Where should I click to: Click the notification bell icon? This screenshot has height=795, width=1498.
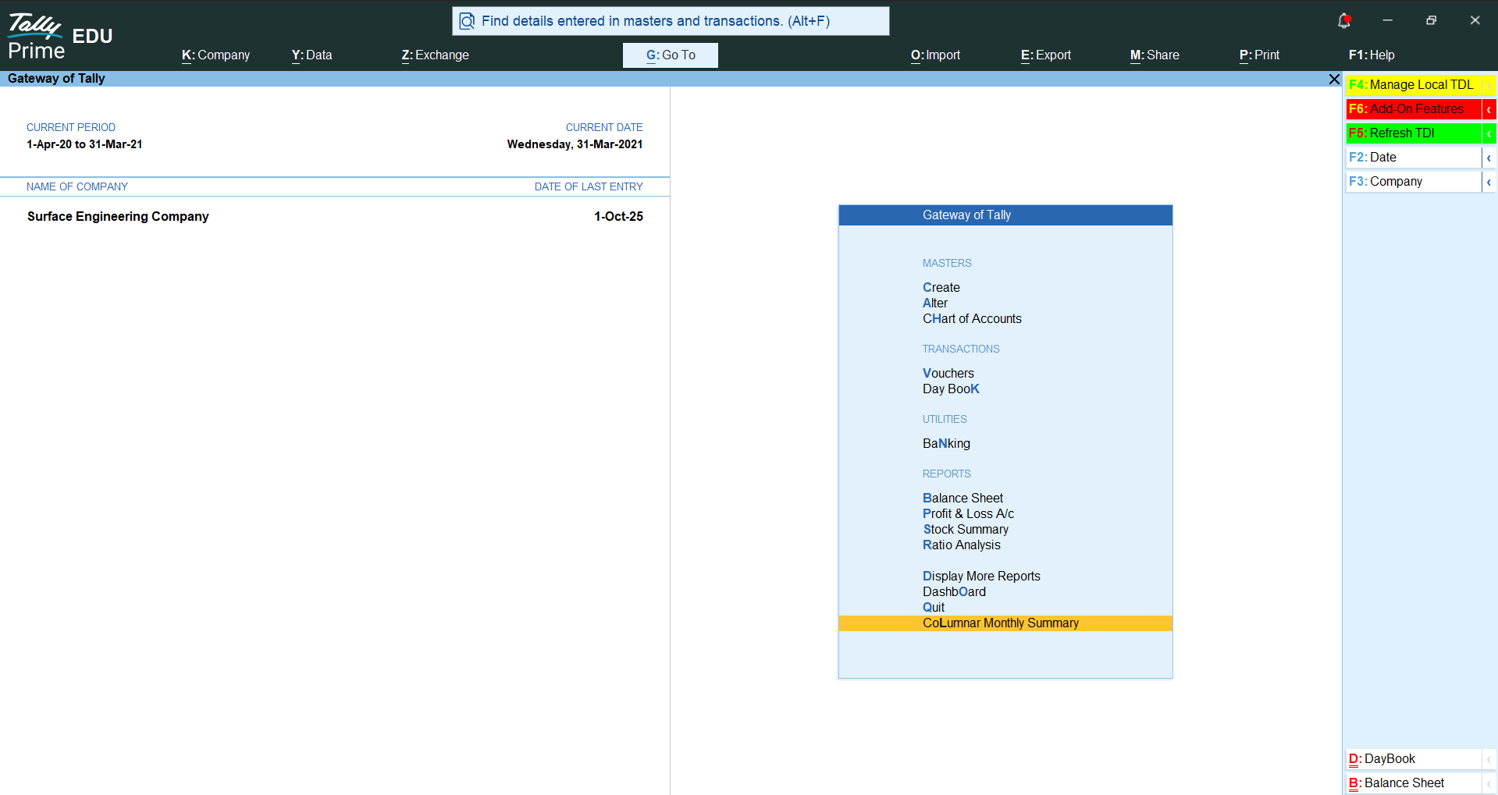[1343, 21]
